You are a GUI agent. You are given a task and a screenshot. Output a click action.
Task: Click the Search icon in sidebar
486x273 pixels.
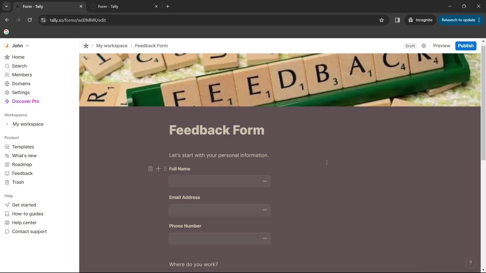[x=6, y=66]
